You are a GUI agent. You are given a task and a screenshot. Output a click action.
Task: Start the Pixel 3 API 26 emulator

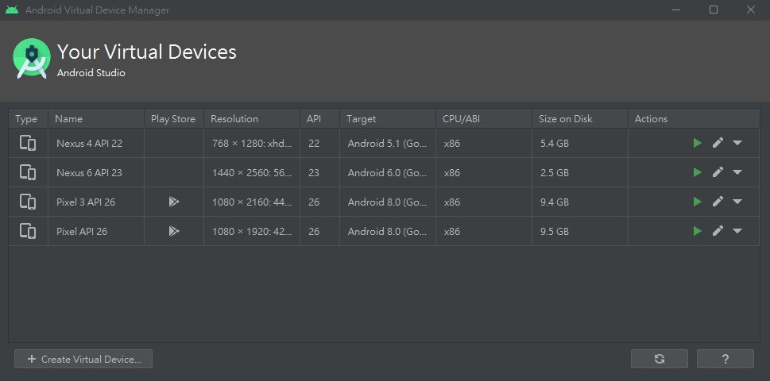[x=697, y=202]
